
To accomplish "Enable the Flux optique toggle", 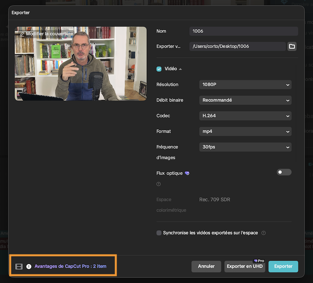I will pyautogui.click(x=284, y=172).
